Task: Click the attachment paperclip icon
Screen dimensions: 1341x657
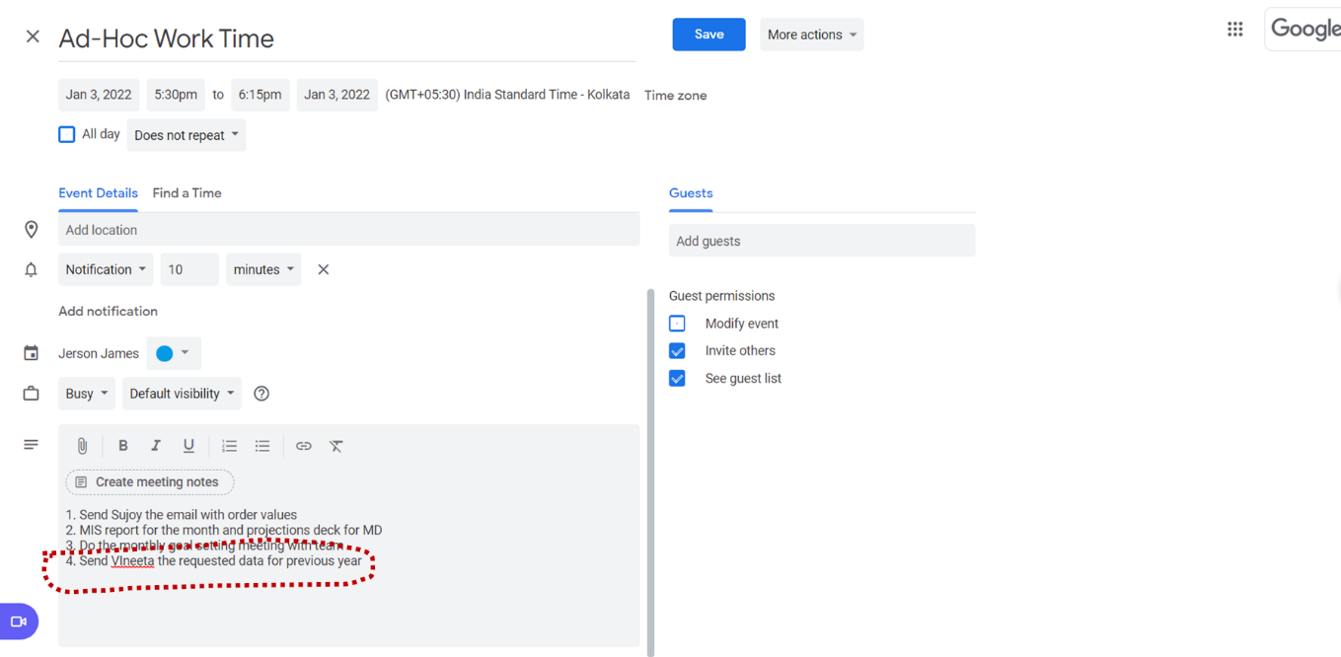Action: [83, 446]
